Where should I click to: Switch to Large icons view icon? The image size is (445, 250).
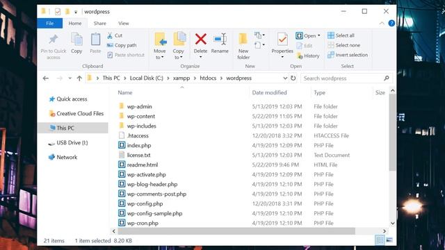pyautogui.click(x=389, y=240)
